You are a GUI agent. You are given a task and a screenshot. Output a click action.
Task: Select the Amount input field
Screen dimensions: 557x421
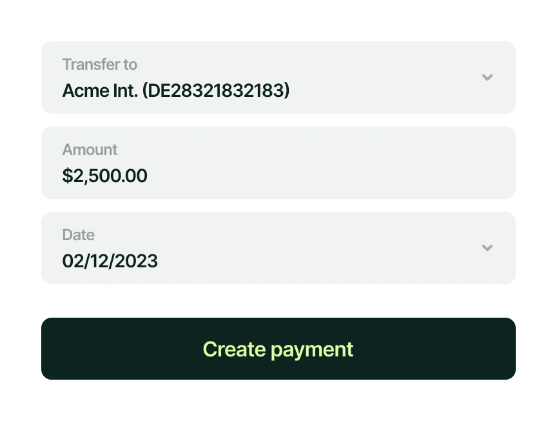[x=278, y=163]
